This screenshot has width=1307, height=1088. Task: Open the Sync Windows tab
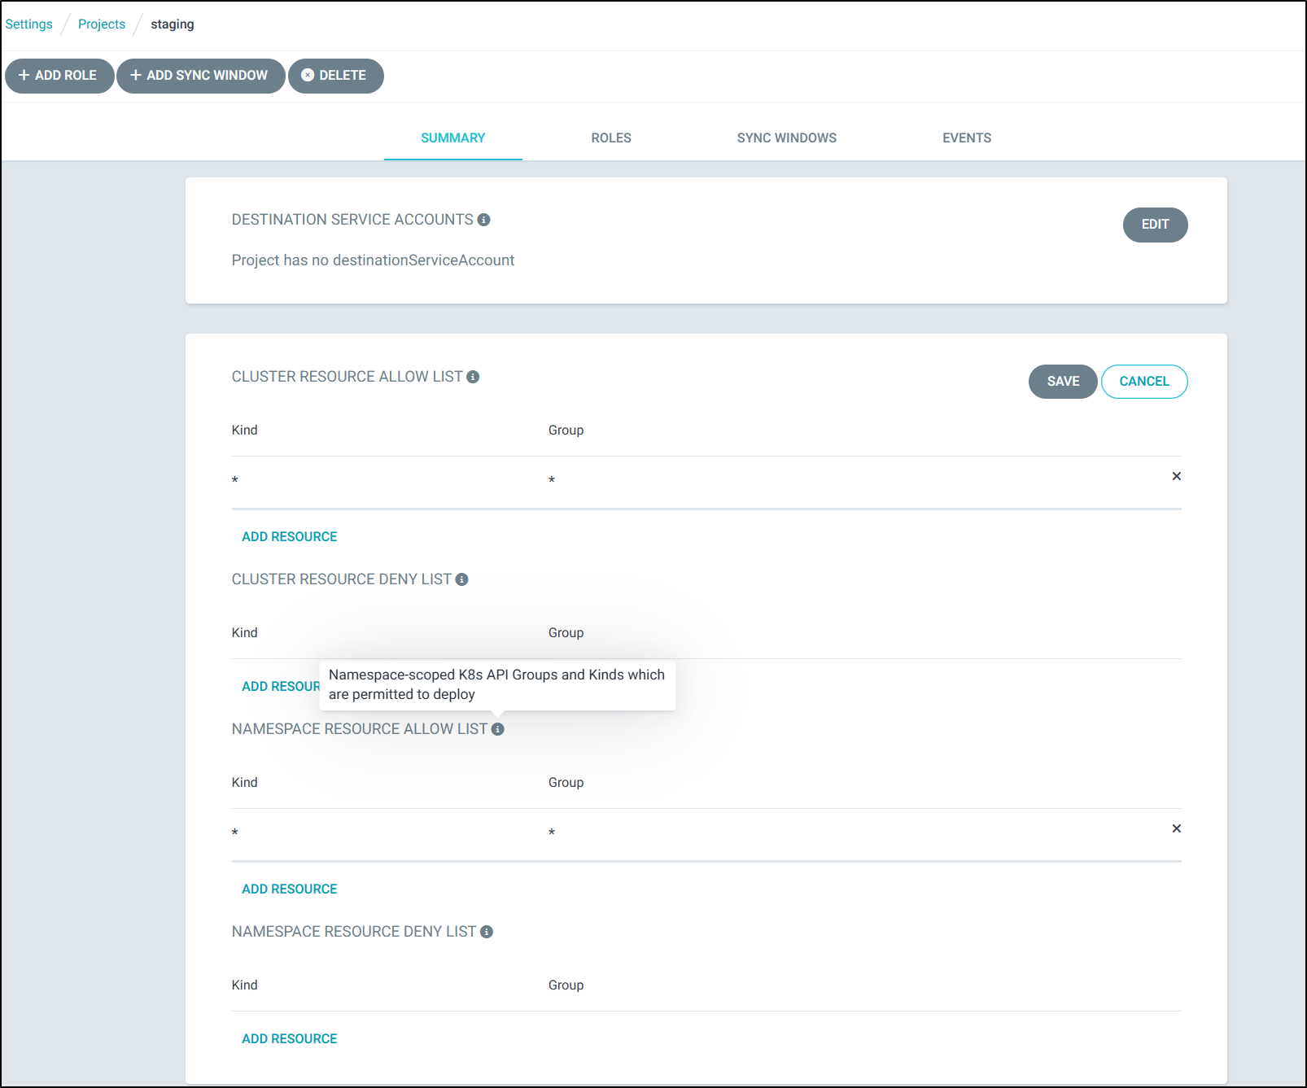[786, 138]
